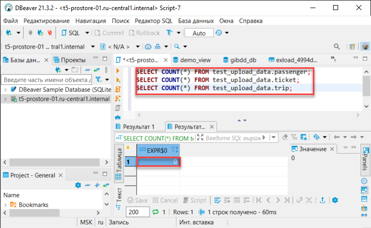
Task: Click the SQL editor button in toolbar
Action: click(x=71, y=33)
